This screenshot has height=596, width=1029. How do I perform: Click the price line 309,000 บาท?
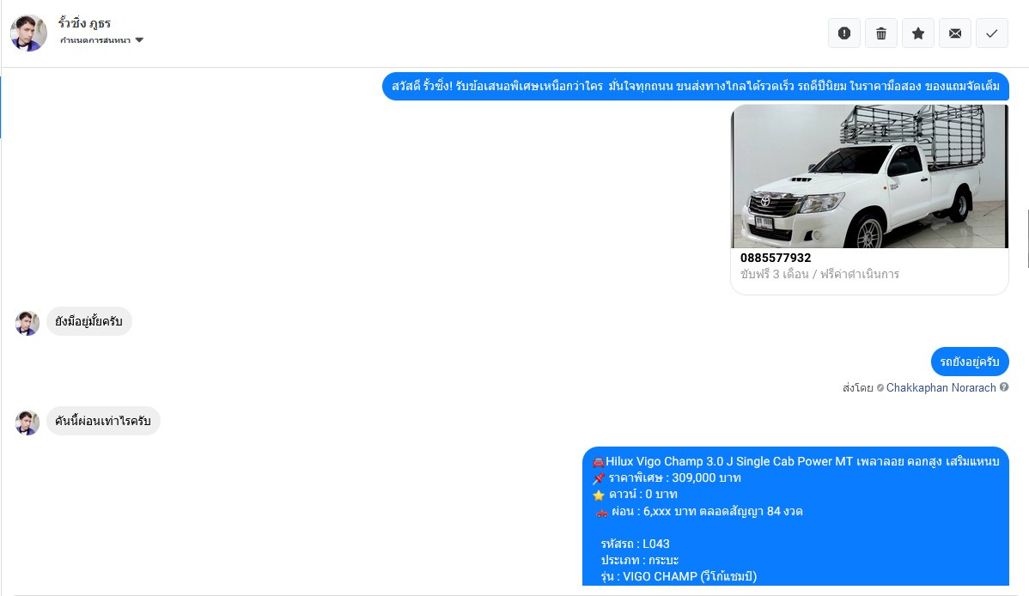pyautogui.click(x=667, y=477)
